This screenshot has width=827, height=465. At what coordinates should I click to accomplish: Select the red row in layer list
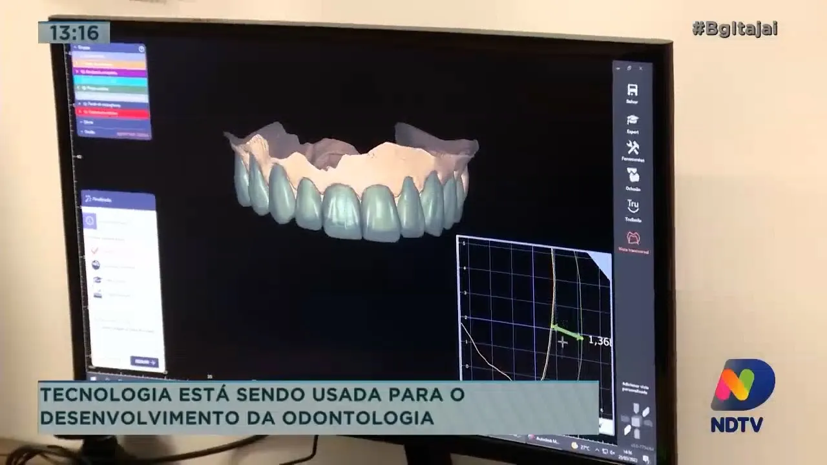click(112, 112)
